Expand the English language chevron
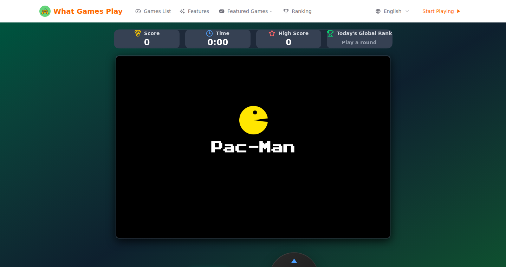Image resolution: width=506 pixels, height=267 pixels. click(407, 11)
